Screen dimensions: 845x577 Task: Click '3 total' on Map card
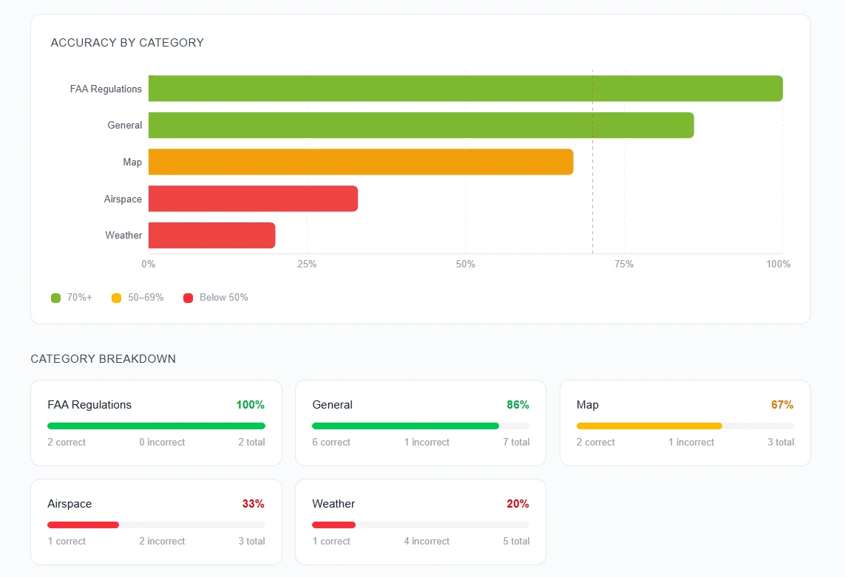781,442
